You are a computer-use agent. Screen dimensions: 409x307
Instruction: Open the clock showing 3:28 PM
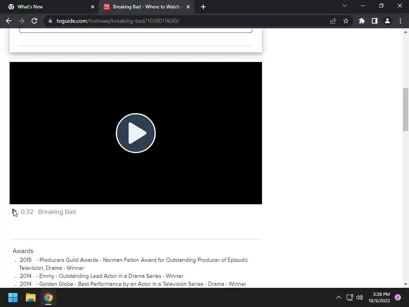point(379,297)
